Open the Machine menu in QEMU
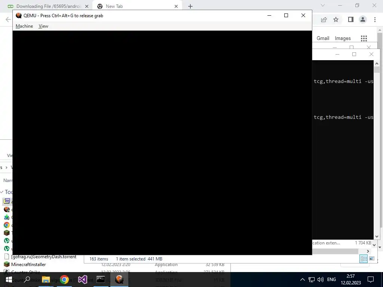Image resolution: width=383 pixels, height=287 pixels. coord(24,26)
